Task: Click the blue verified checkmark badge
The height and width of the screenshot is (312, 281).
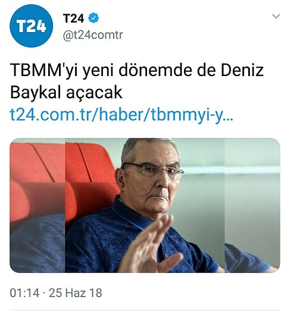Action: coord(93,18)
